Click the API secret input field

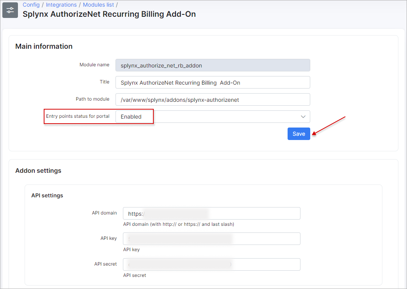211,264
